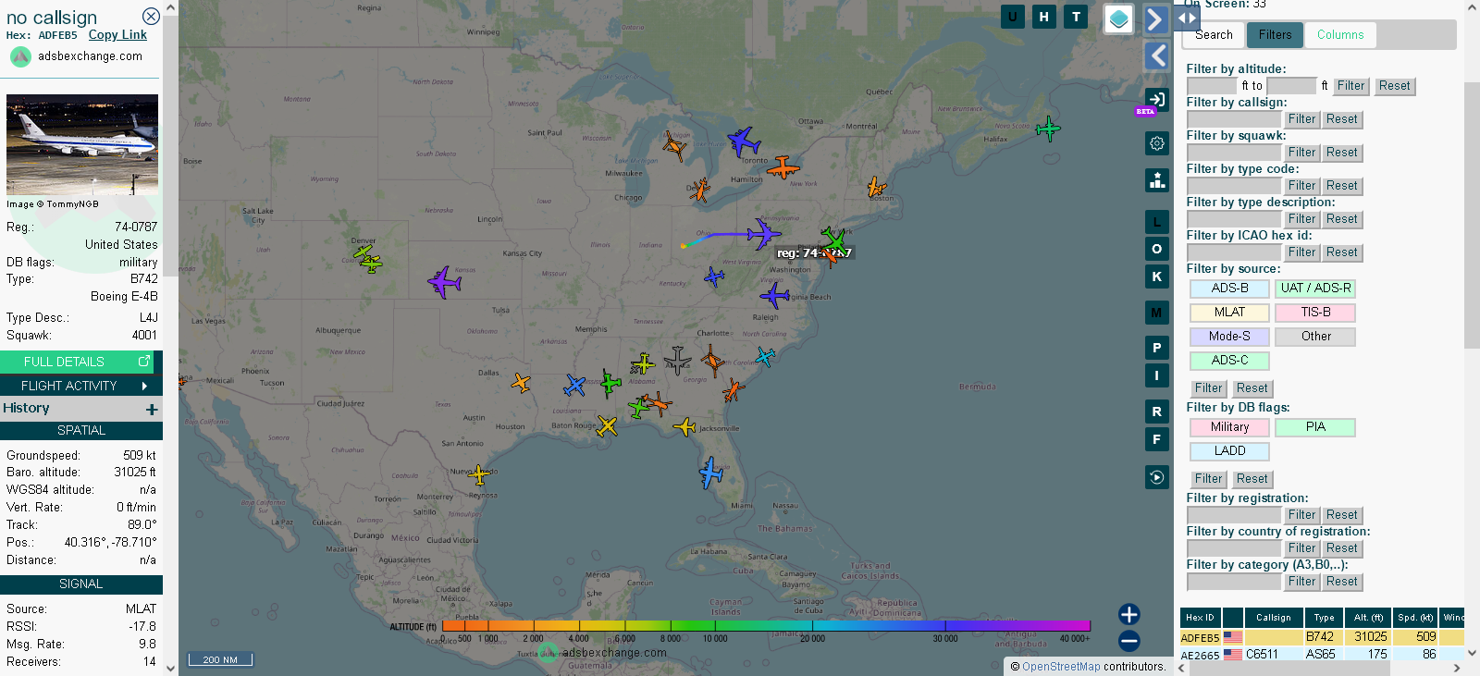Toggle the Mode-S source filter
This screenshot has width=1480, height=676.
tap(1229, 337)
